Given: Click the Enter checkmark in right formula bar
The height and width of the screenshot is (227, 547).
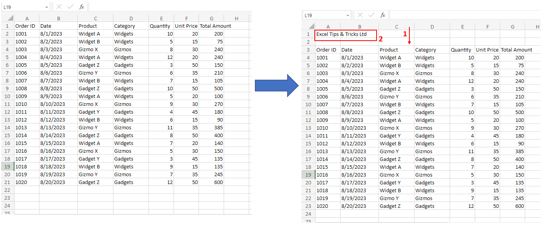Looking at the screenshot, I should tap(371, 15).
